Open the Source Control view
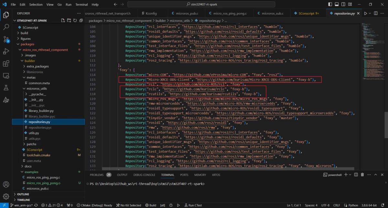Image resolution: width=388 pixels, height=208 pixels. [6, 39]
